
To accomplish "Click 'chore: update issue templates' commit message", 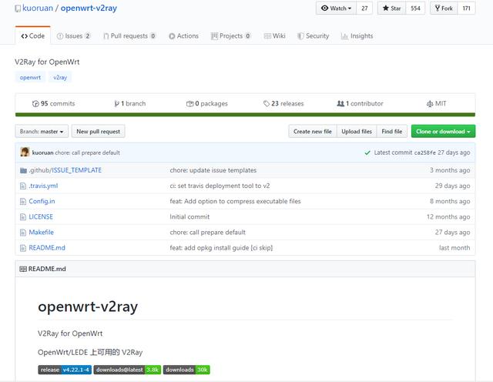I will coord(213,170).
